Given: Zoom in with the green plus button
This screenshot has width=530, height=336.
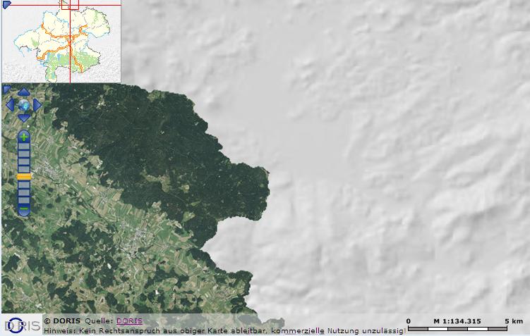Looking at the screenshot, I should pos(24,136).
